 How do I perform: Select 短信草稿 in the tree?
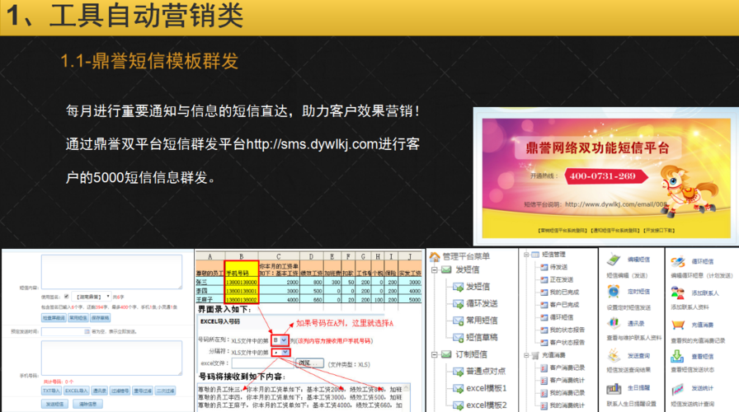coord(482,337)
